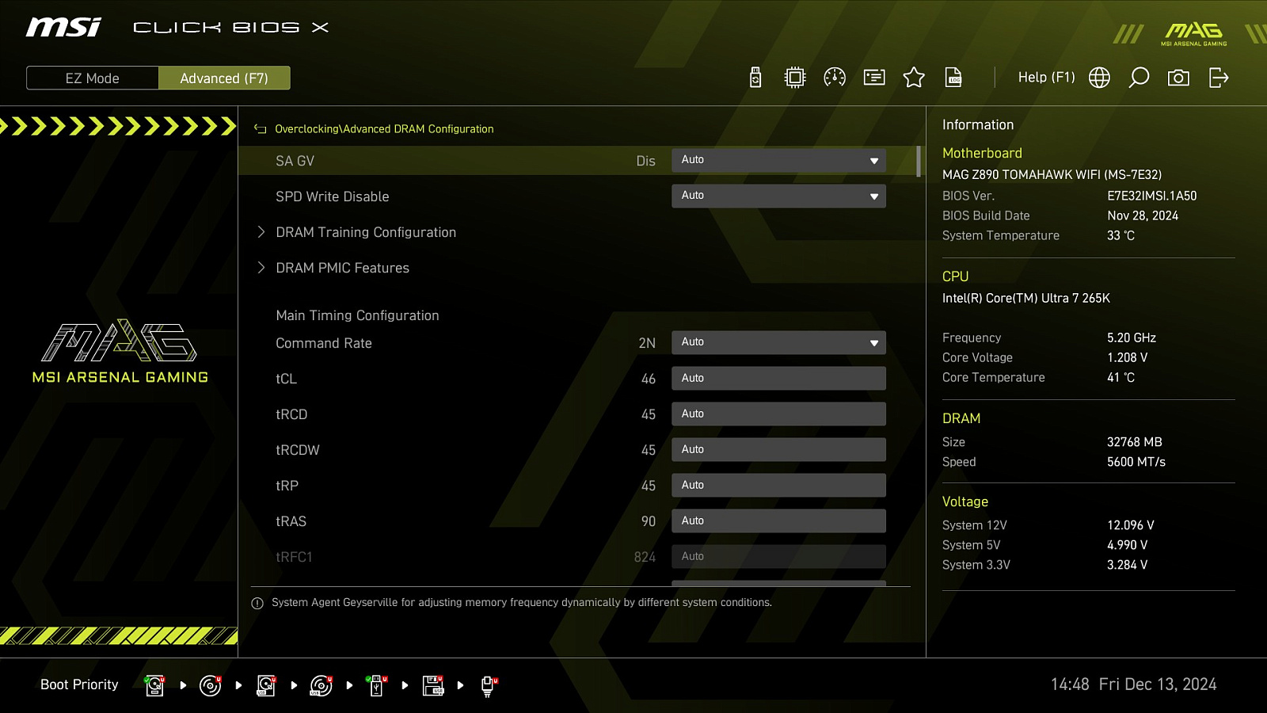This screenshot has height=713, width=1267.
Task: Click the tRCD value field
Action: (778, 414)
